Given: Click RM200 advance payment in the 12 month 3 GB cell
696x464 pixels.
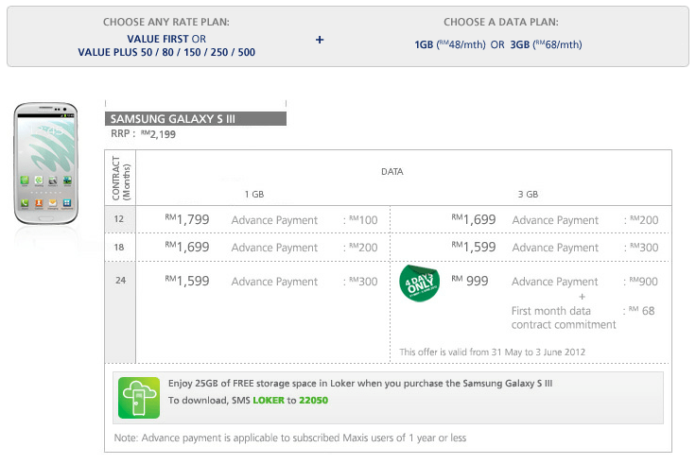Looking at the screenshot, I should pos(644,220).
